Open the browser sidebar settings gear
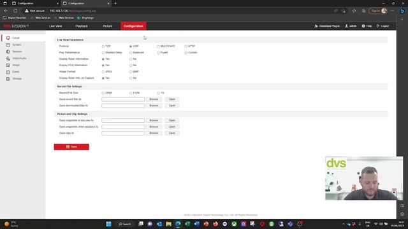 402,214
